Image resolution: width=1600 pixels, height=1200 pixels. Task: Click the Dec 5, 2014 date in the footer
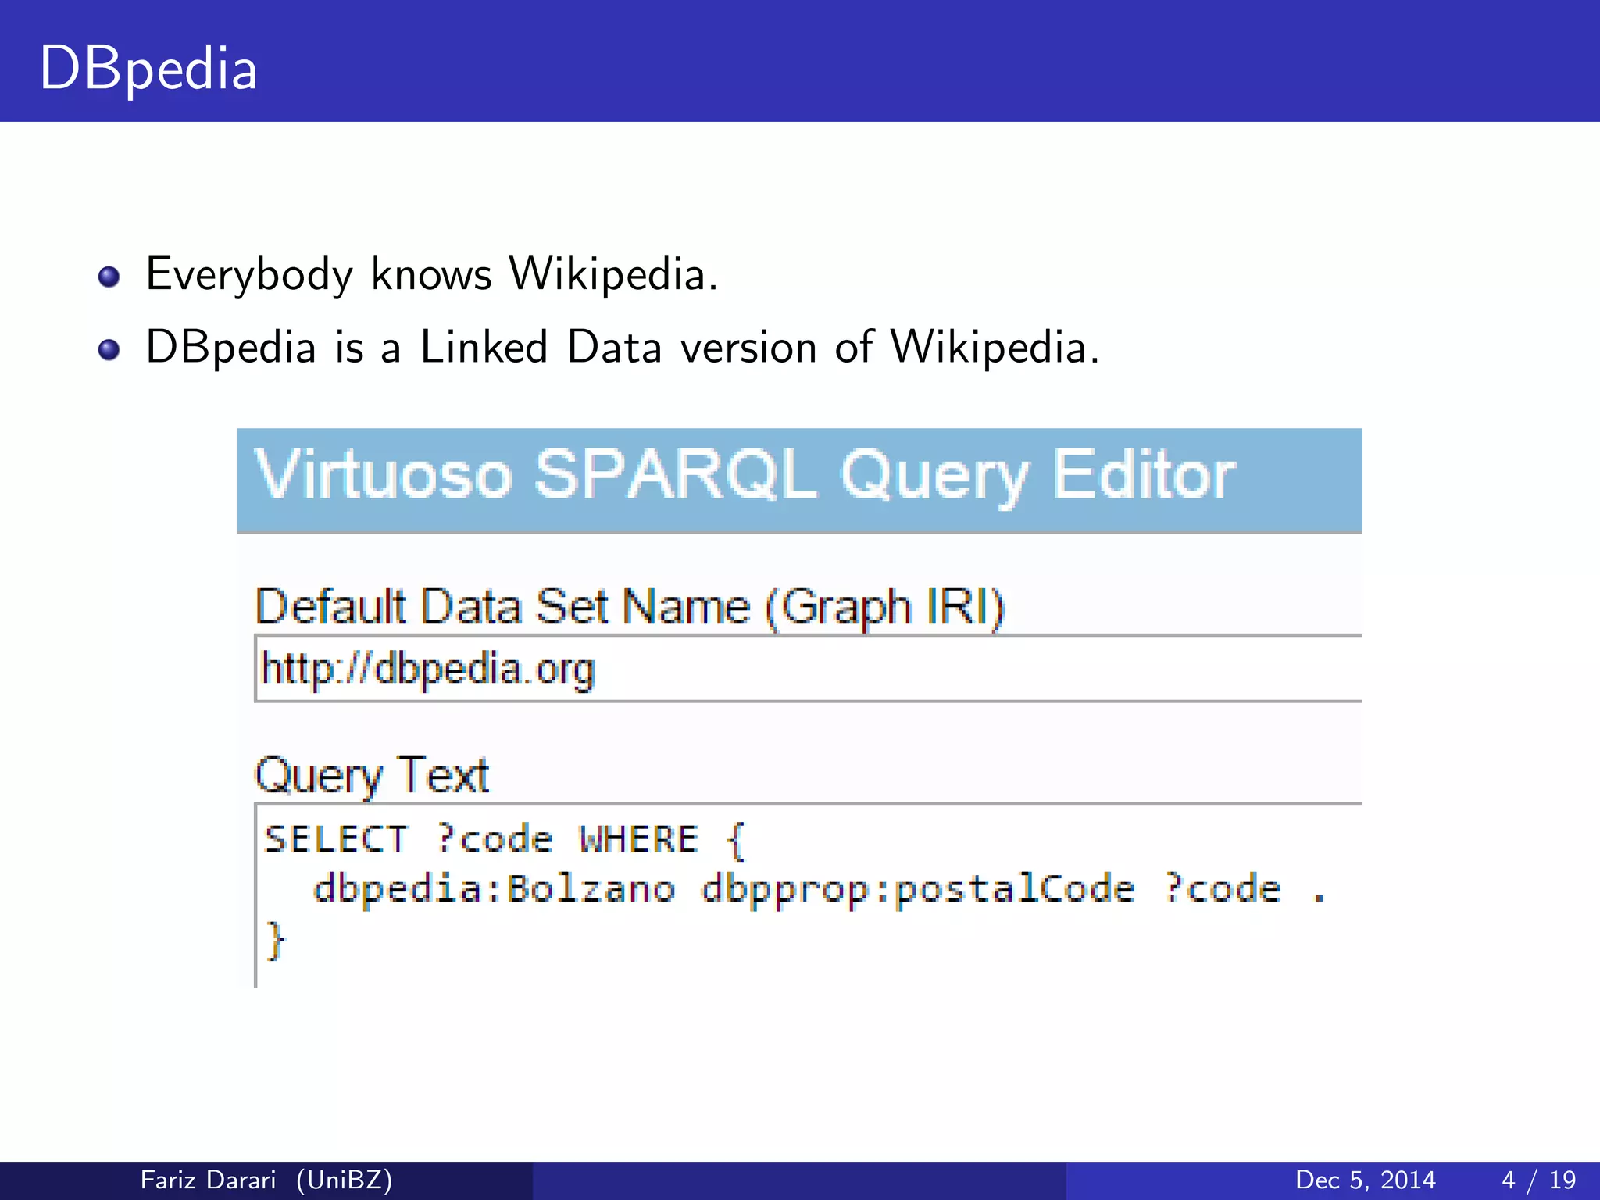coord(1365,1180)
